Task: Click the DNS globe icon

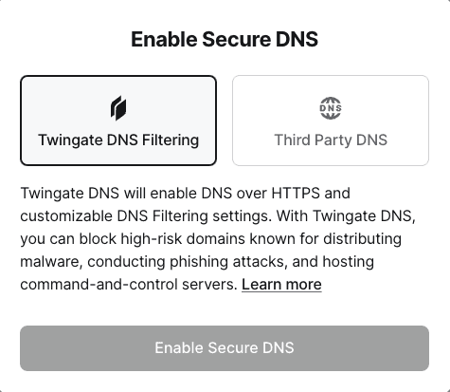Action: pyautogui.click(x=331, y=108)
